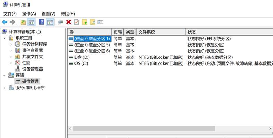Screen dimensions: 273x138
Task: Expand the 性能 node
Action: [11, 63]
